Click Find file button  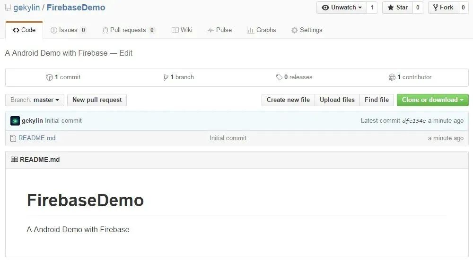[x=377, y=100]
